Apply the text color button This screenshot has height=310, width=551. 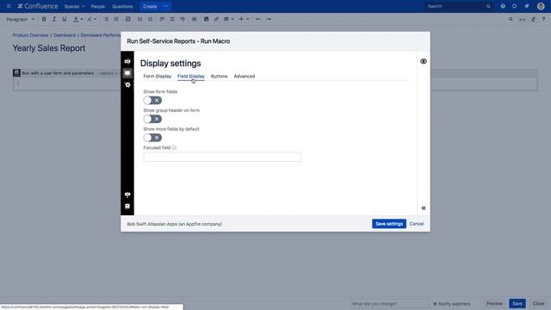(x=76, y=19)
